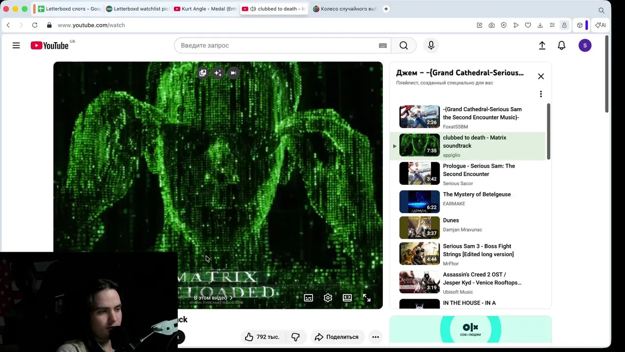Open browser downloads icon
The height and width of the screenshot is (352, 625).
[x=540, y=25]
